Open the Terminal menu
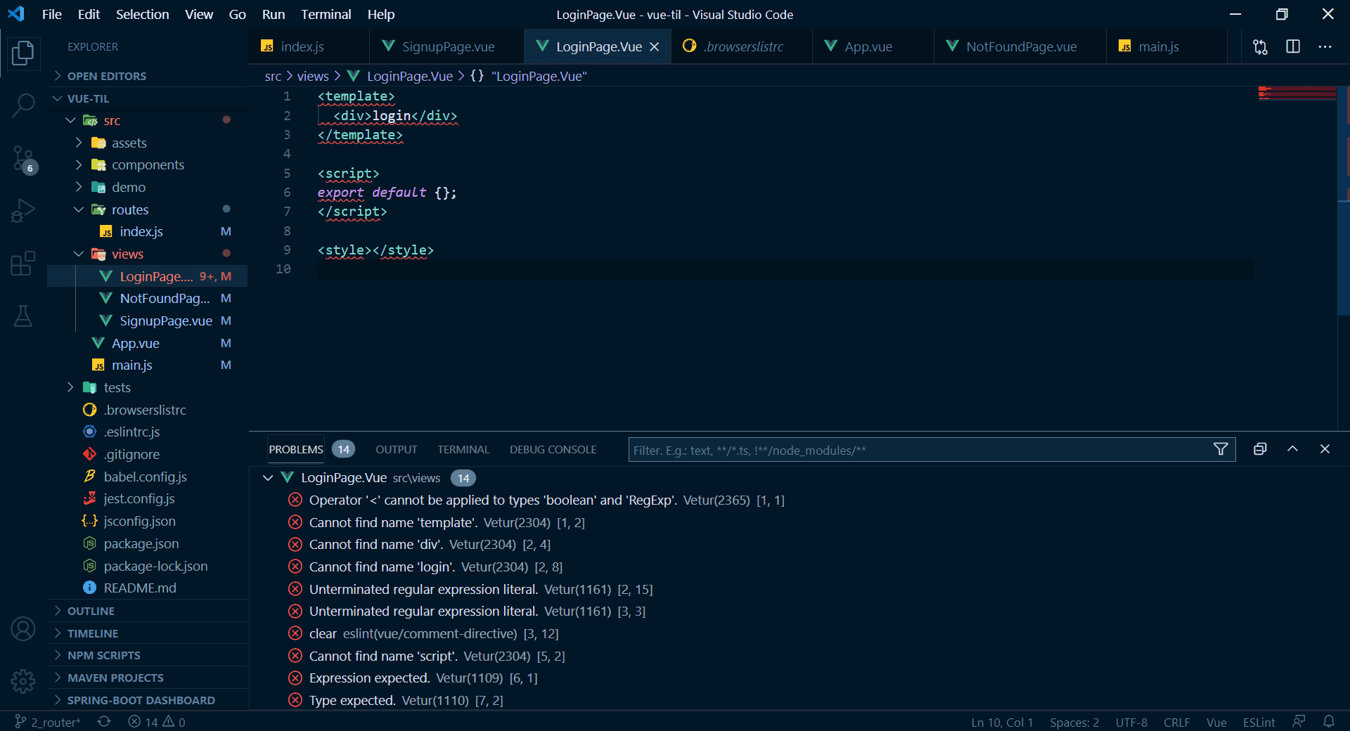The height and width of the screenshot is (731, 1350). coord(326,14)
